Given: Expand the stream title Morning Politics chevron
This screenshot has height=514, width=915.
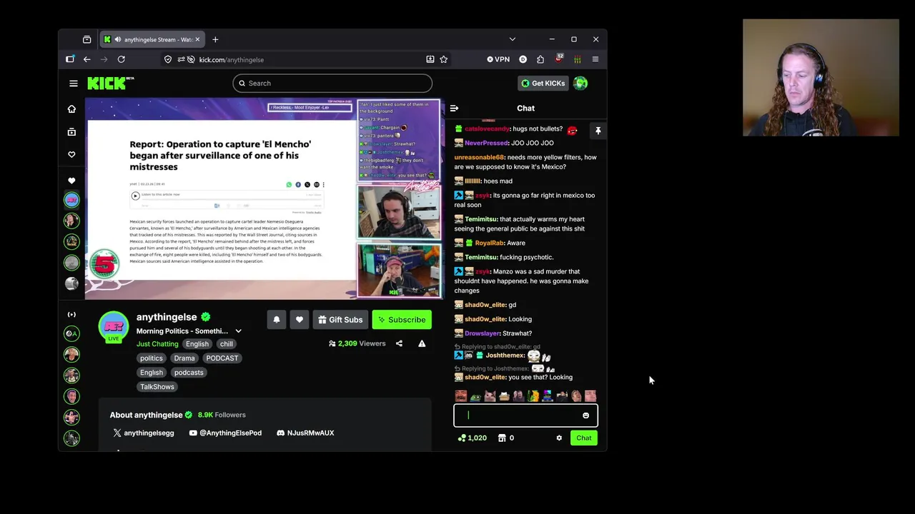Looking at the screenshot, I should (x=238, y=331).
